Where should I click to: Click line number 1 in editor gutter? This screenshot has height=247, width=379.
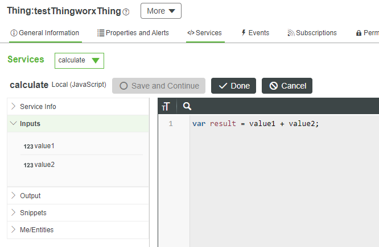pos(171,124)
